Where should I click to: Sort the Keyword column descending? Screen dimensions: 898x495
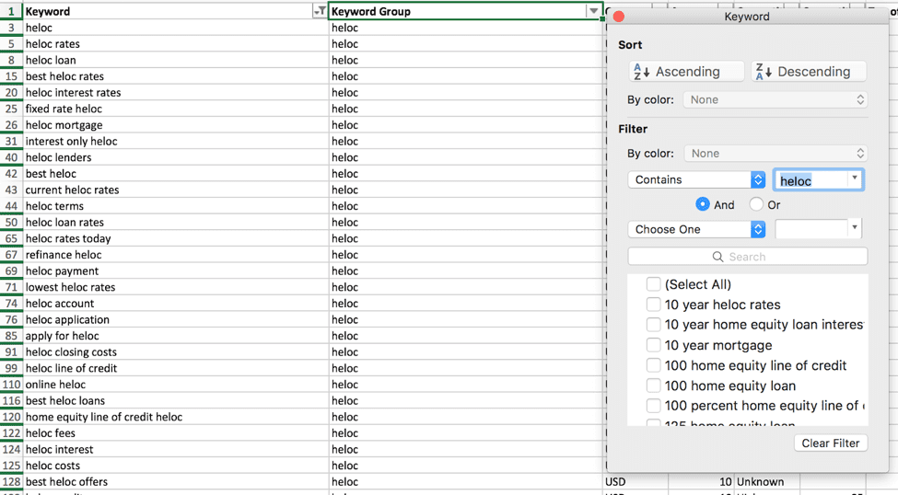pos(808,72)
